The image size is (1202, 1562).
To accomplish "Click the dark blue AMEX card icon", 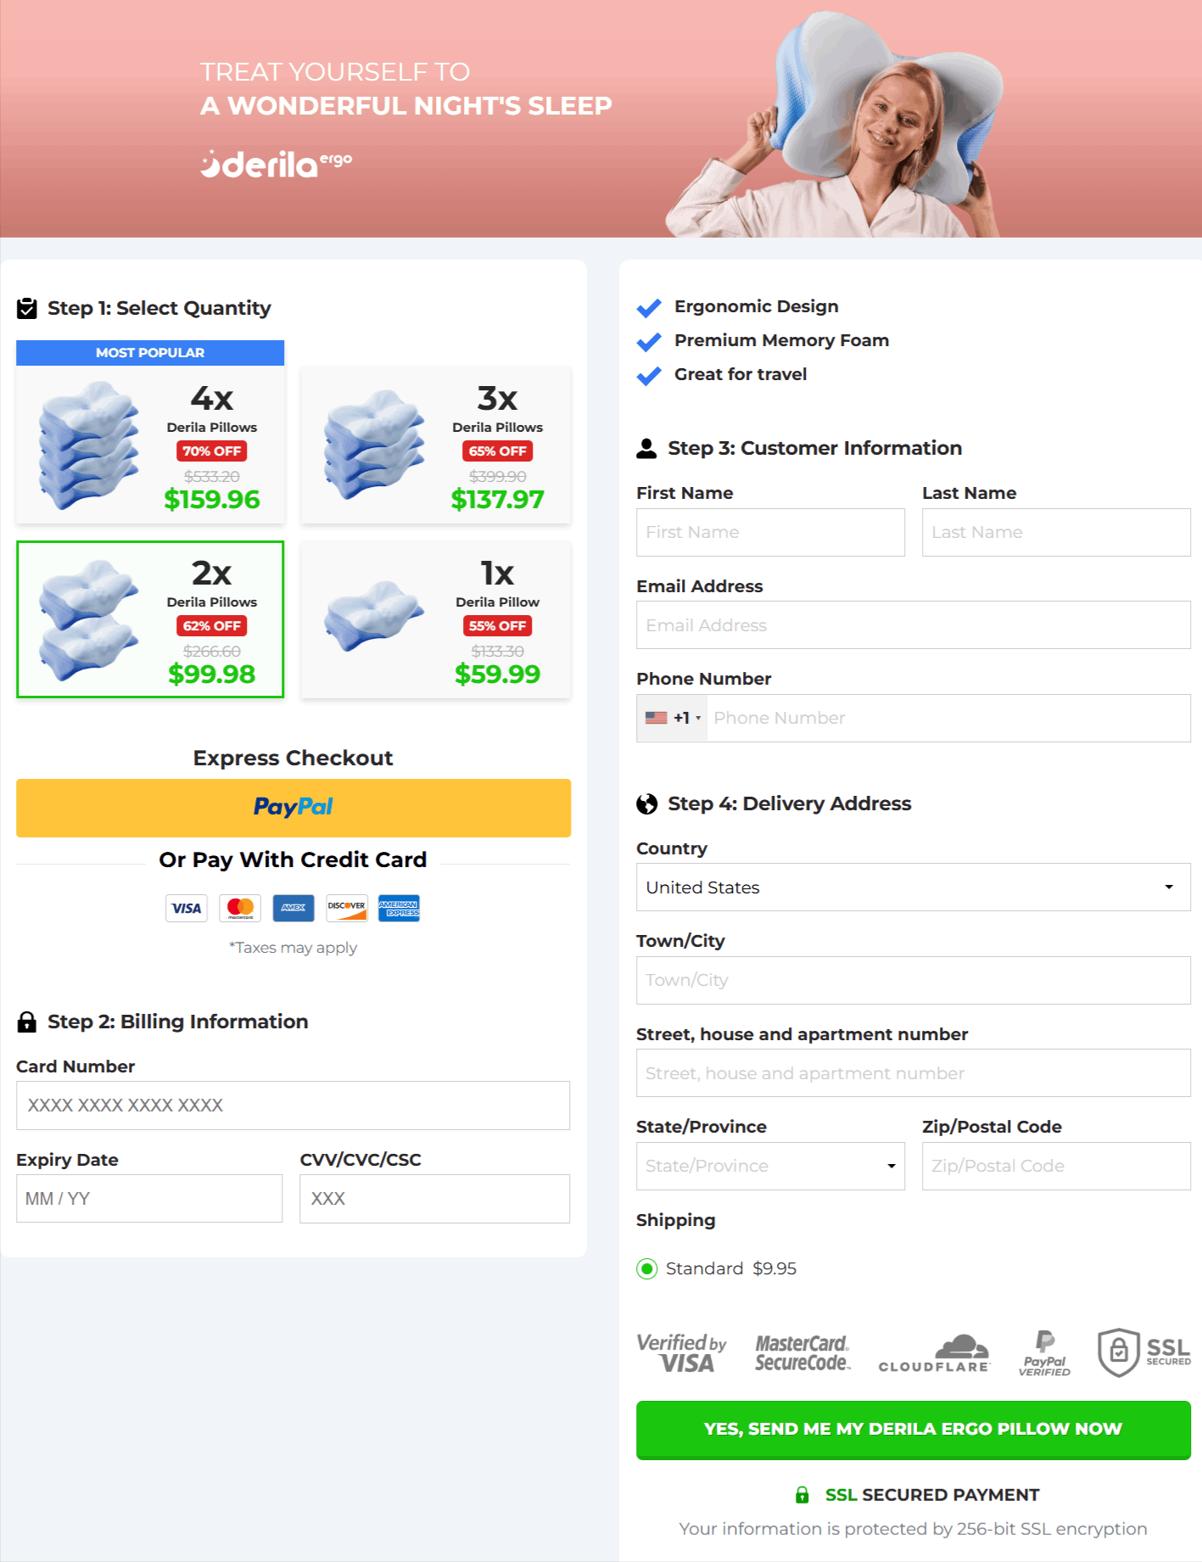I will click(294, 908).
